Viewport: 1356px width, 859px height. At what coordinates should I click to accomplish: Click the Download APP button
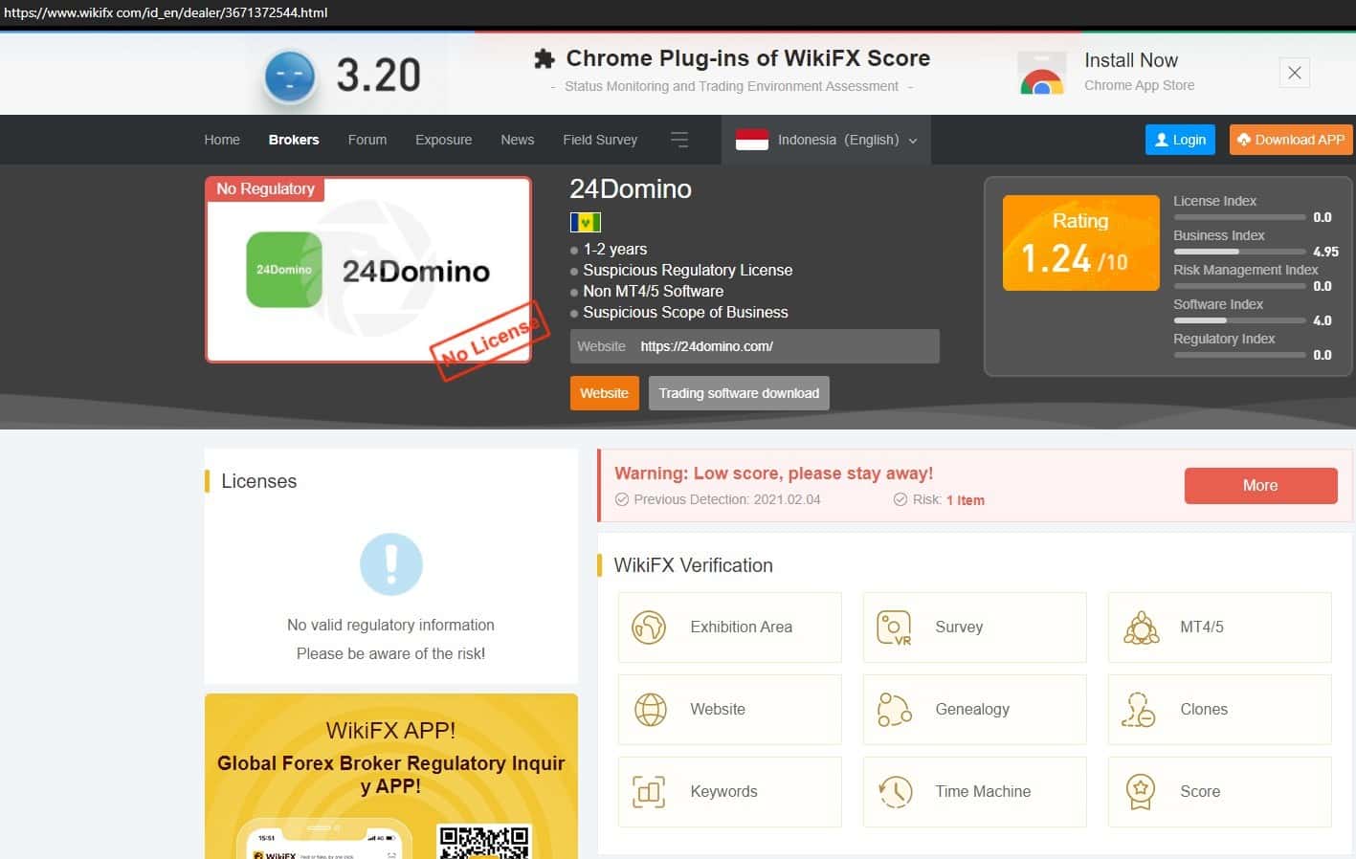1291,140
